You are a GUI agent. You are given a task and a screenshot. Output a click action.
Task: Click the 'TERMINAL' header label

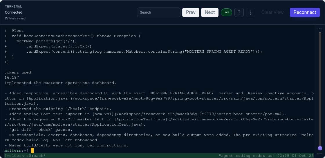(13, 6)
